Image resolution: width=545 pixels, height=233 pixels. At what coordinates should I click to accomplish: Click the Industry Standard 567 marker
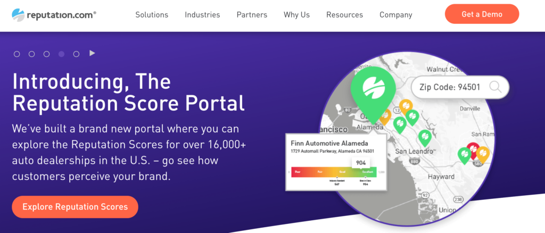[x=337, y=181]
